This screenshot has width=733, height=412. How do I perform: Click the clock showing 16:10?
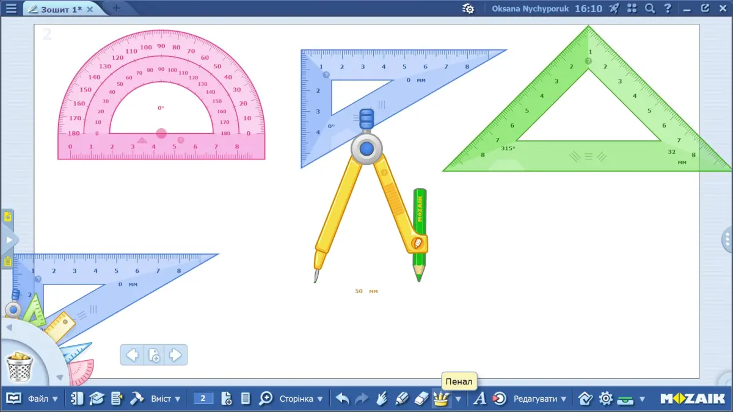pyautogui.click(x=588, y=9)
